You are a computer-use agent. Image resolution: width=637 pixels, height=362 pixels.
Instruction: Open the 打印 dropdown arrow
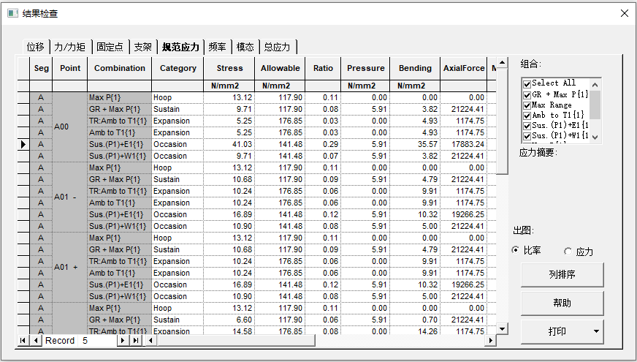pos(598,331)
